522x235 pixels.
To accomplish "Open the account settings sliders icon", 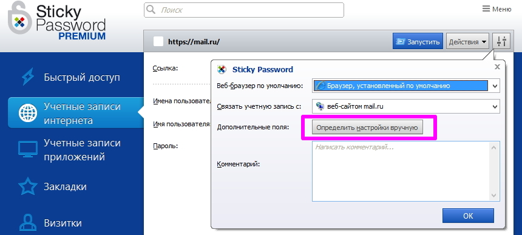I will pyautogui.click(x=501, y=41).
